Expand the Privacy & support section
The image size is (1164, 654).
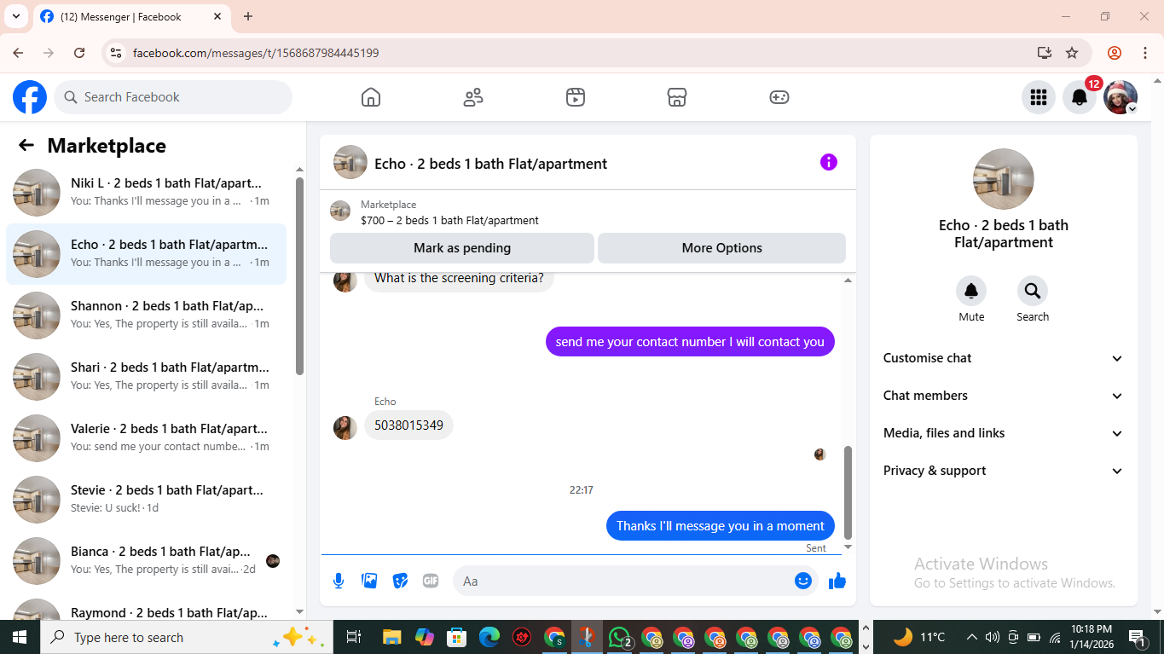[1004, 471]
